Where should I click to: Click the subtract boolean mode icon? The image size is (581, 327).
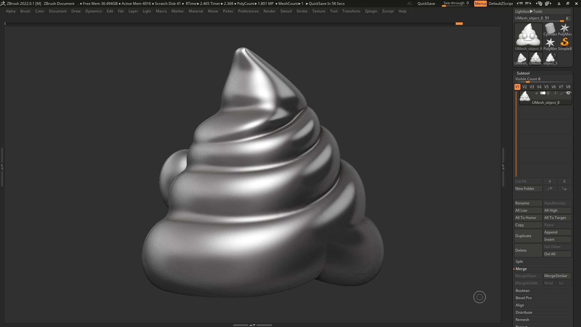click(549, 93)
